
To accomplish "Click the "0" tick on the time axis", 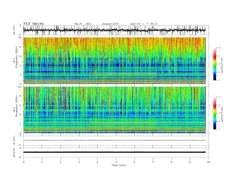I will tap(23, 162).
